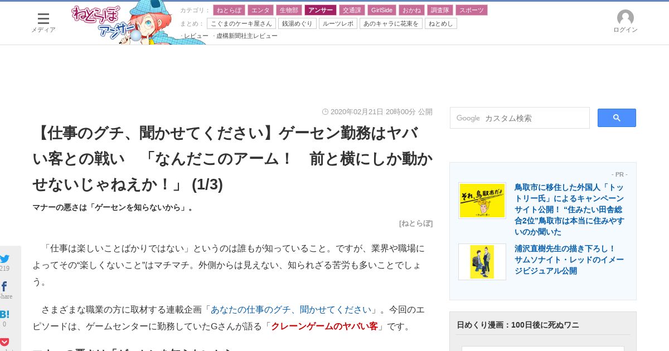The height and width of the screenshot is (351, 669).
Task: Open the yellow それ、鳥取市だよ thumbnail
Action: tap(482, 201)
